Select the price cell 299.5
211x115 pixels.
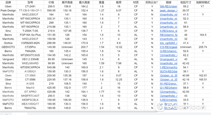click(51, 6)
